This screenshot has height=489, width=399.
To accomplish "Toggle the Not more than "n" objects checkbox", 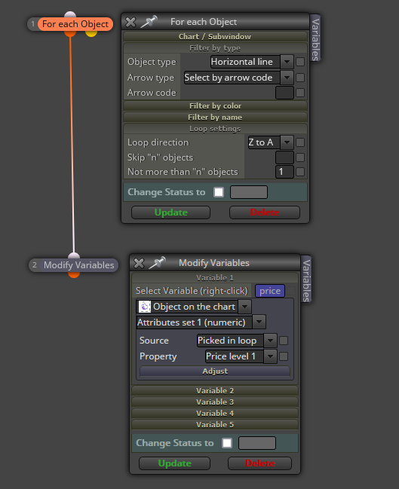I will coord(300,172).
